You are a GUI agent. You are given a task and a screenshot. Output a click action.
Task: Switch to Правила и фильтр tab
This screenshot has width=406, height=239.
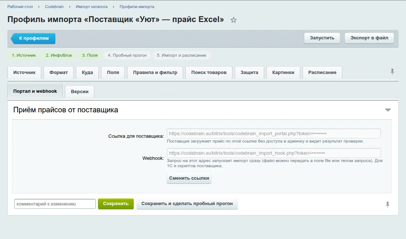pos(155,73)
